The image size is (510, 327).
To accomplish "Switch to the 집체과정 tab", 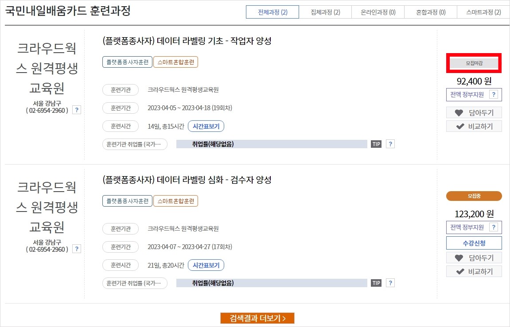I will click(326, 12).
